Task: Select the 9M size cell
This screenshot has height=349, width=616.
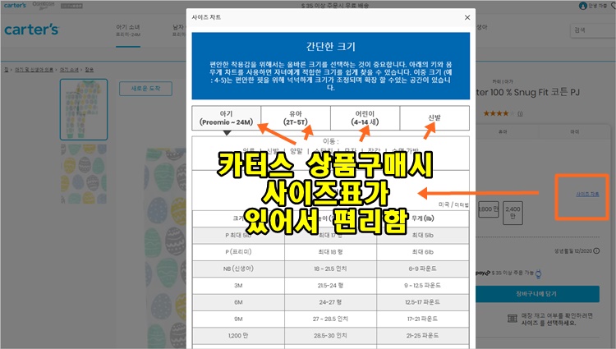Action: click(x=238, y=319)
